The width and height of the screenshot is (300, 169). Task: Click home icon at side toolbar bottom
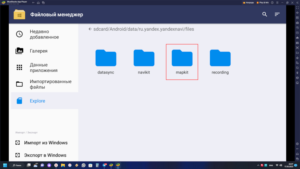(297, 154)
